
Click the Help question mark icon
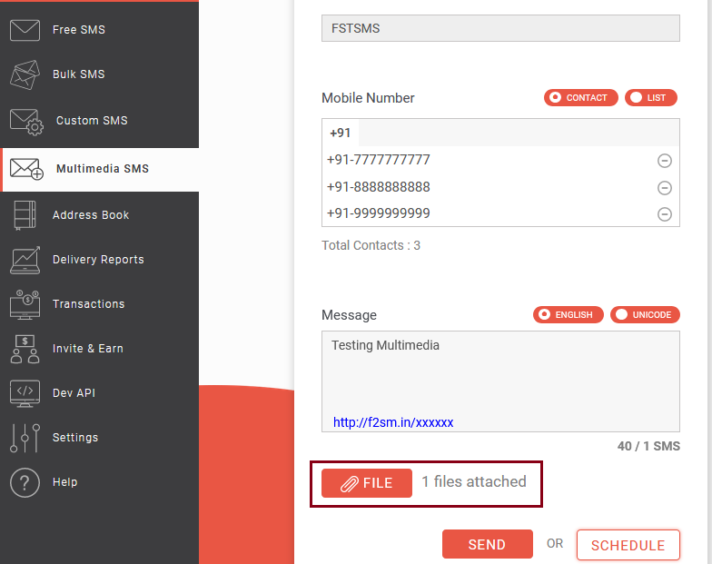point(25,483)
